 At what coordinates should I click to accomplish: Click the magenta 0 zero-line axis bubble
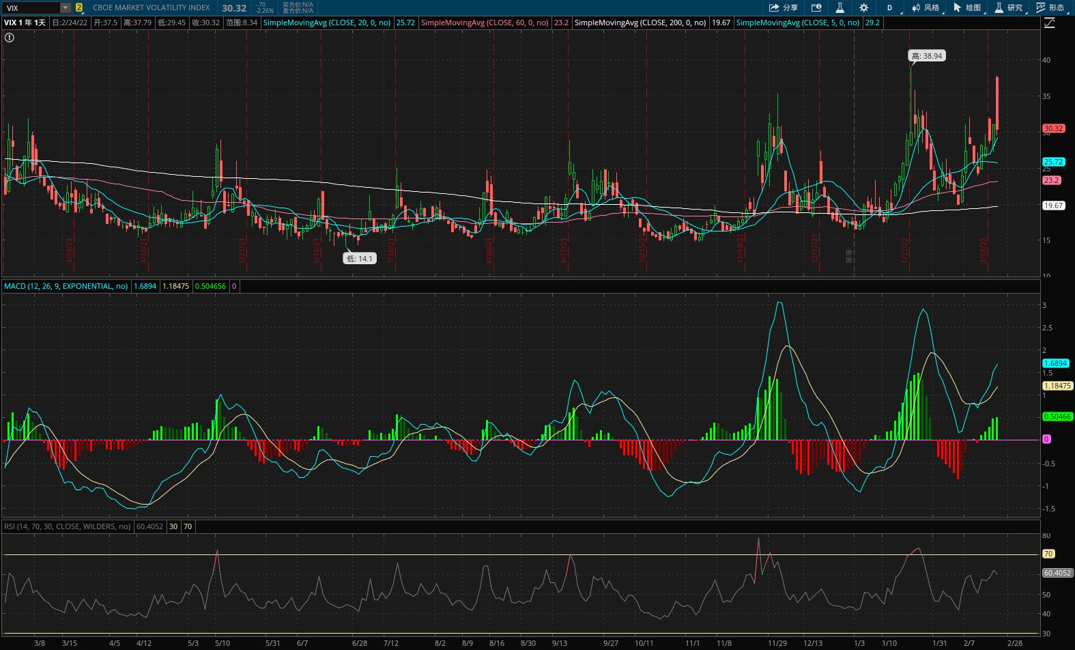1046,439
